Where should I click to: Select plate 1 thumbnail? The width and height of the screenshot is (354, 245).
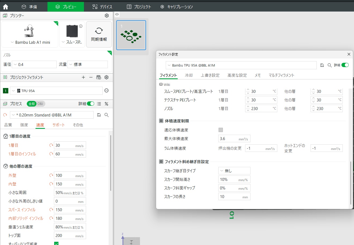131,35
